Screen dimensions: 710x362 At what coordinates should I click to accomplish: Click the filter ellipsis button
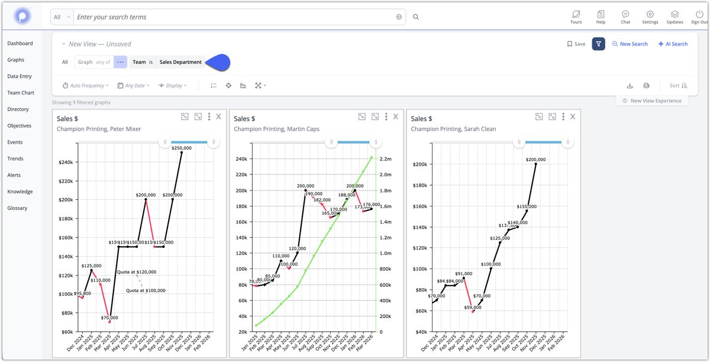[x=121, y=62]
